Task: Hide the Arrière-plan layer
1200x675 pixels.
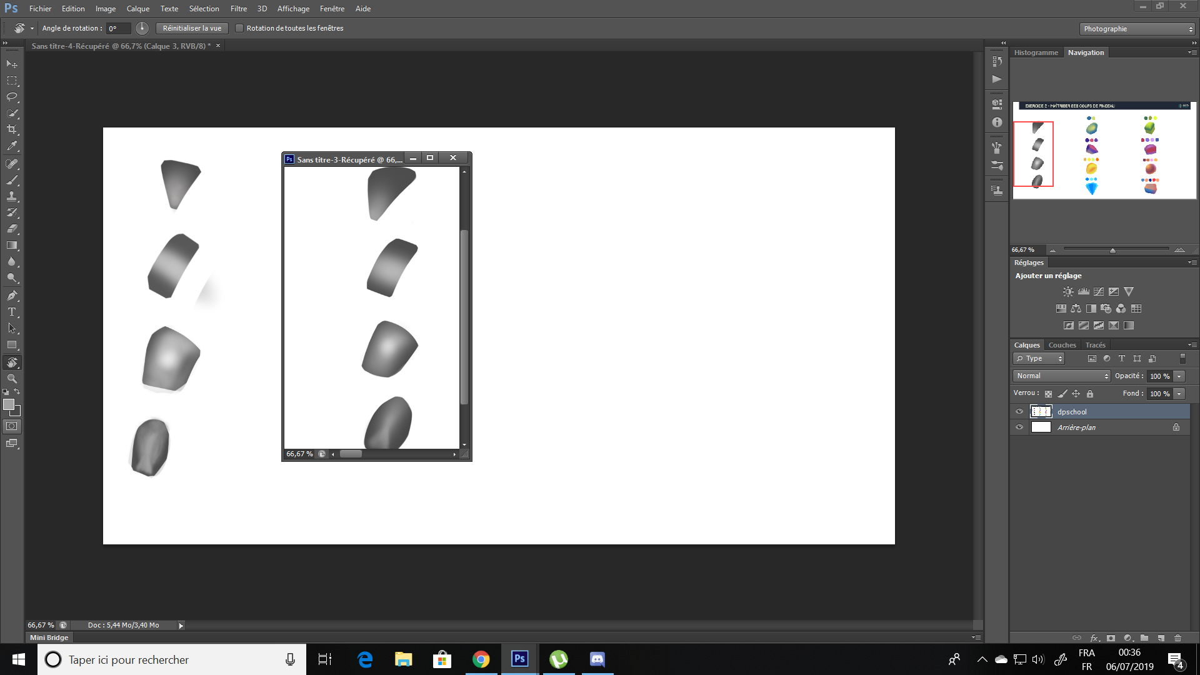Action: 1019,427
